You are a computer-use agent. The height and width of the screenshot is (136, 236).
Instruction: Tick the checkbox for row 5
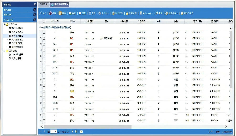click(x=44, y=56)
